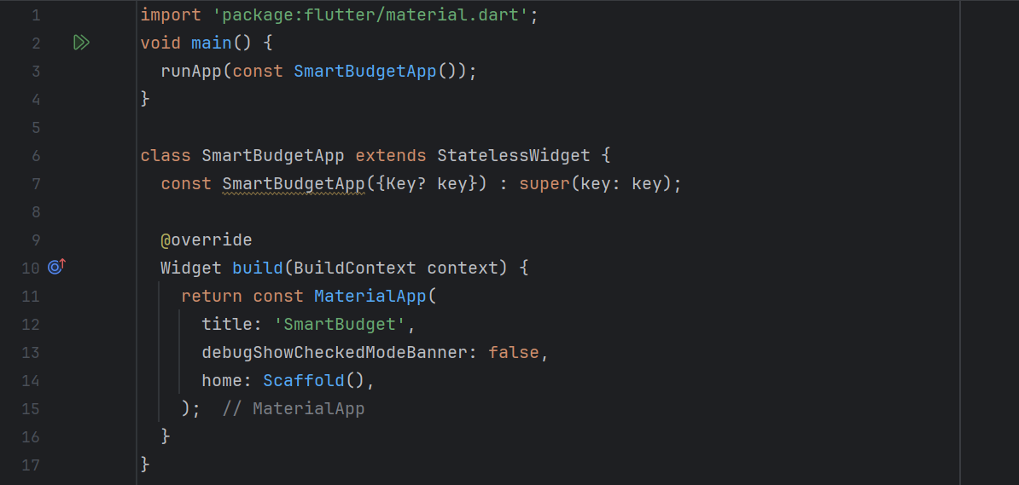The image size is (1019, 485).
Task: Click the super keyword on line 7
Action: pyautogui.click(x=544, y=184)
